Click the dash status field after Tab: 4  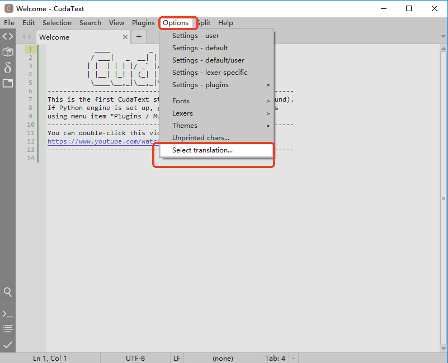coord(294,359)
